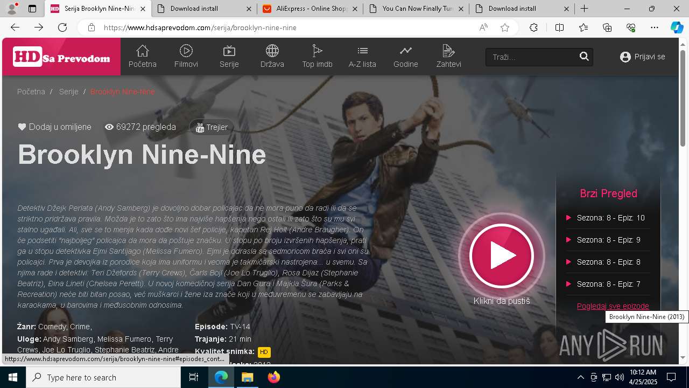Image resolution: width=689 pixels, height=388 pixels.
Task: Click Crime genre link
Action: (80, 327)
